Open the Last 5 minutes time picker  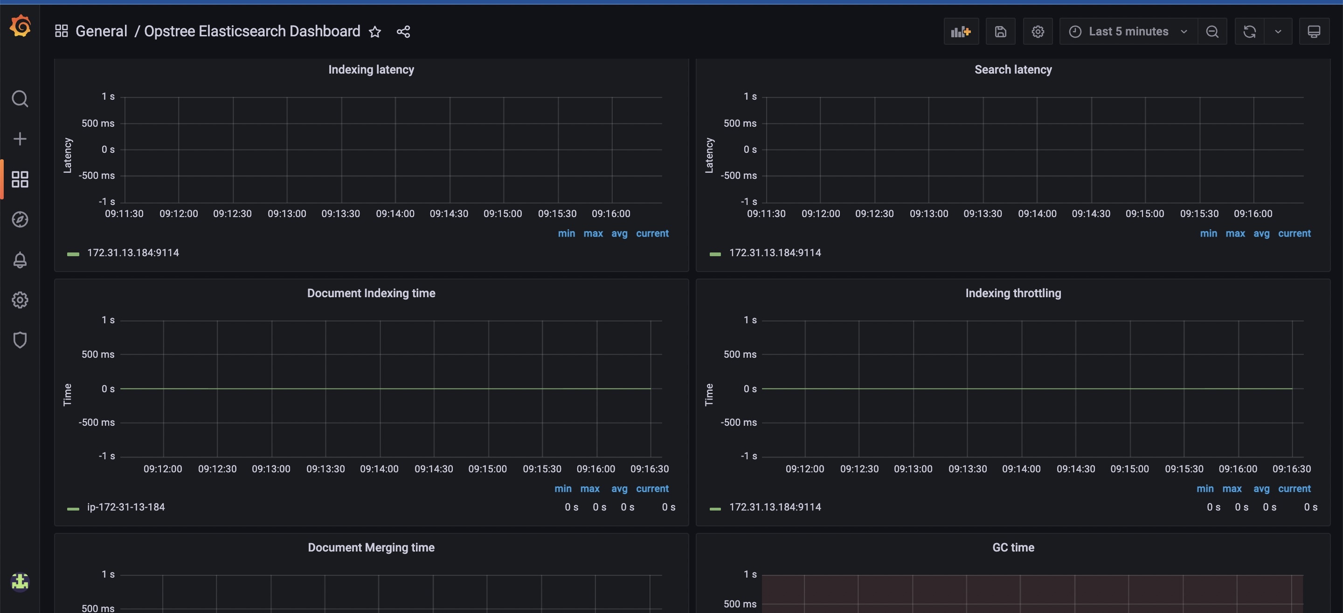click(1128, 31)
